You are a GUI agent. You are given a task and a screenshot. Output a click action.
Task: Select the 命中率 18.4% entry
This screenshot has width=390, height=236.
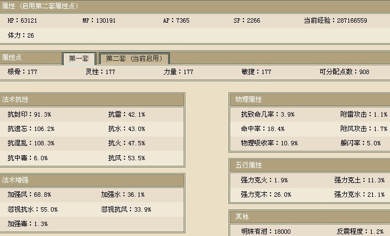point(263,129)
